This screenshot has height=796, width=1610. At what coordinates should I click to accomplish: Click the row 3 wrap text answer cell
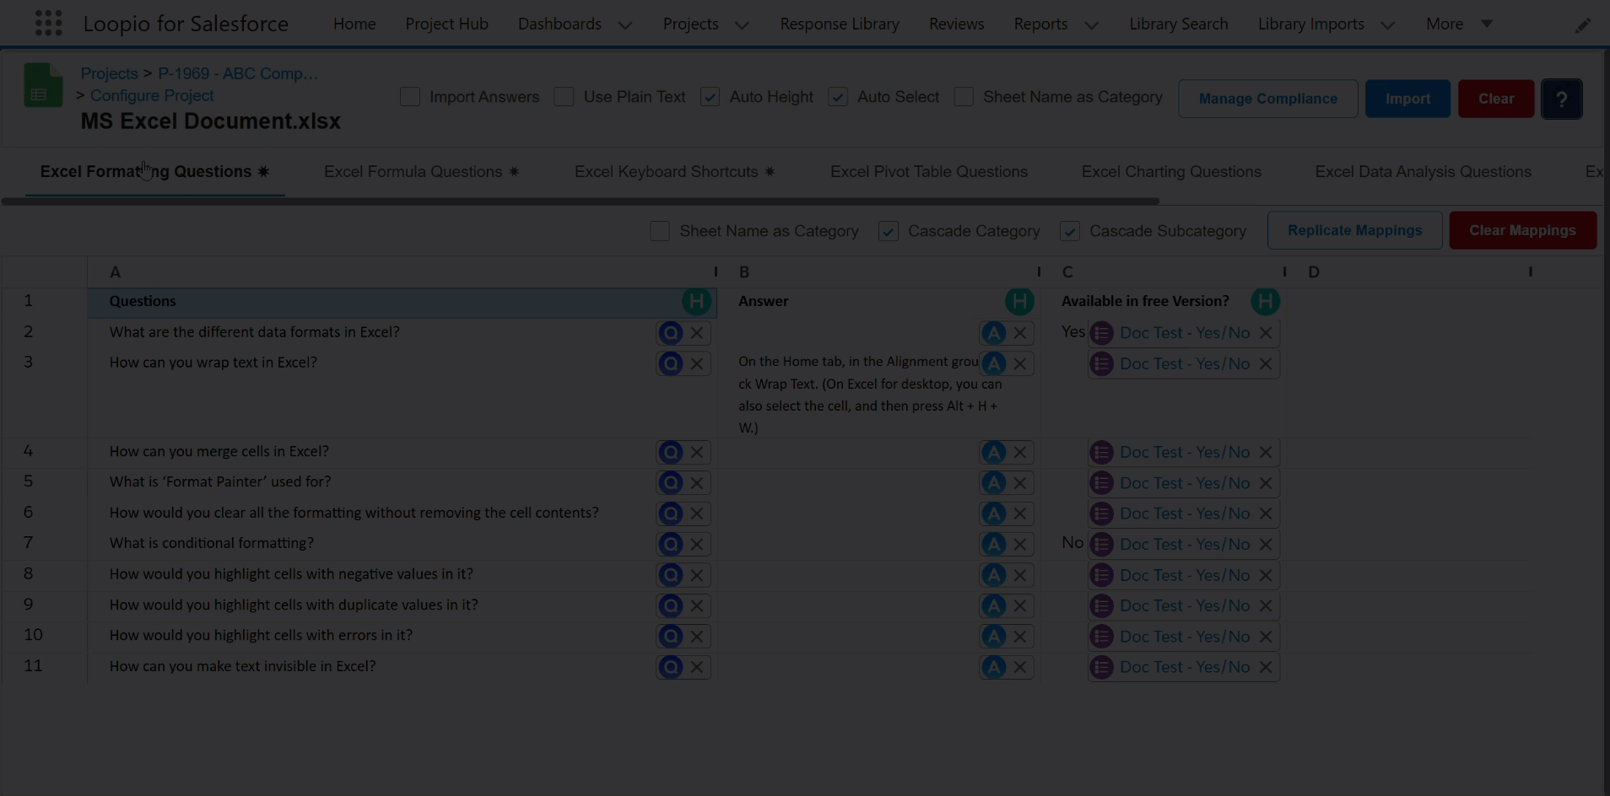click(878, 394)
